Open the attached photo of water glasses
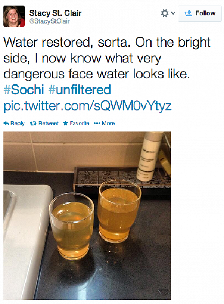 [x=87, y=215]
